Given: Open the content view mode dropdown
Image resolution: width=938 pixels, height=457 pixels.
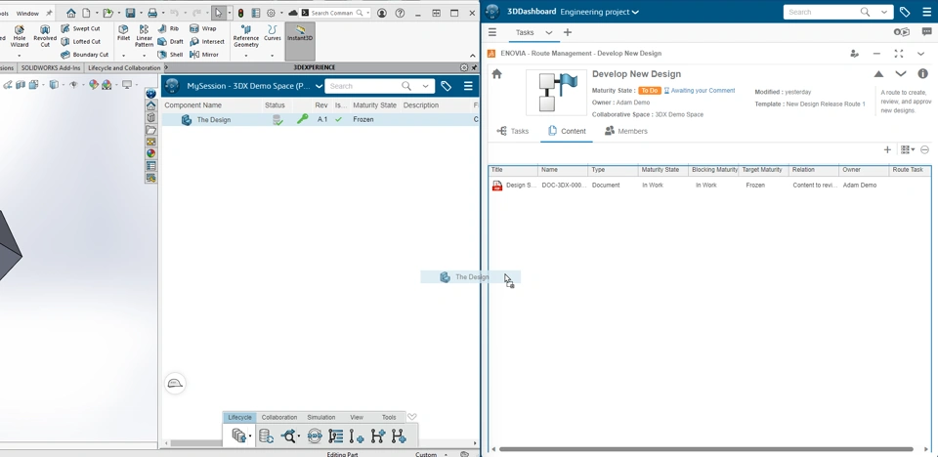Looking at the screenshot, I should coord(908,149).
